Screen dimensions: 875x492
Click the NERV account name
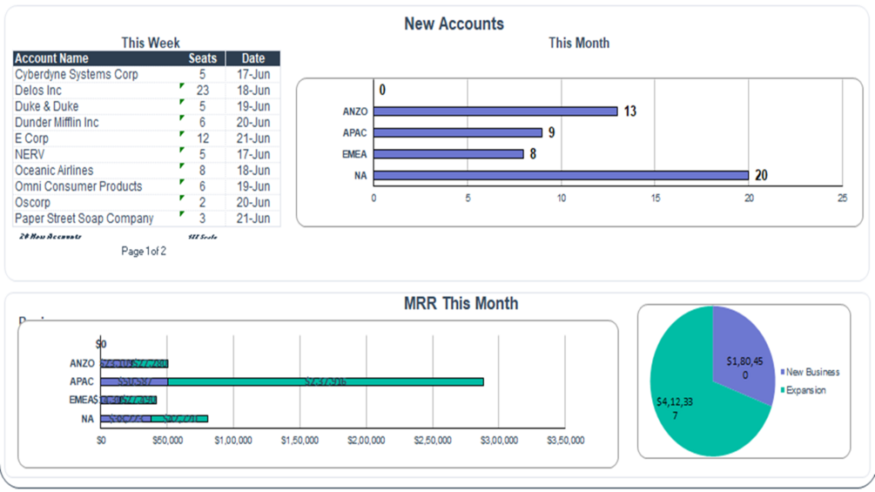point(29,154)
